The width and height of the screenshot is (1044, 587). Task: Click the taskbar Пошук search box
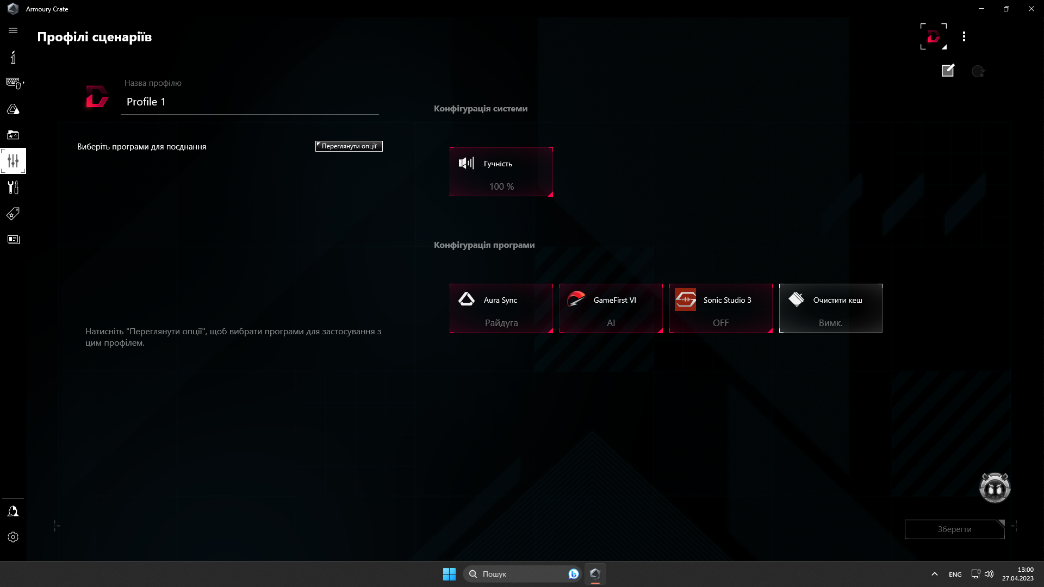522,574
